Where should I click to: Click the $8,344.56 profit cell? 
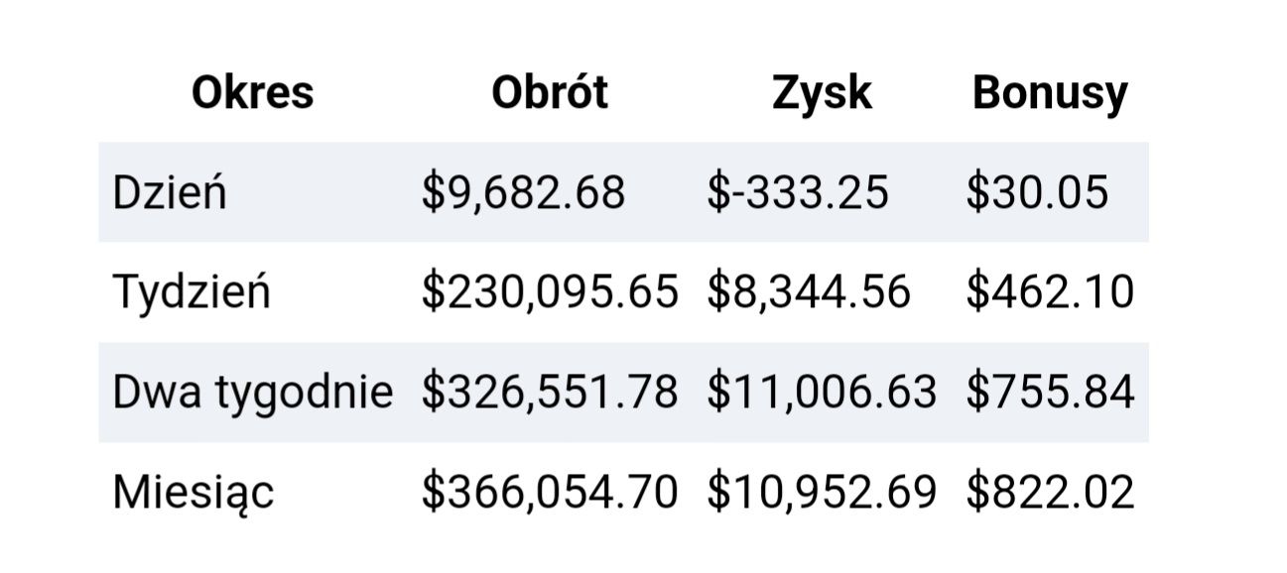[x=809, y=292]
